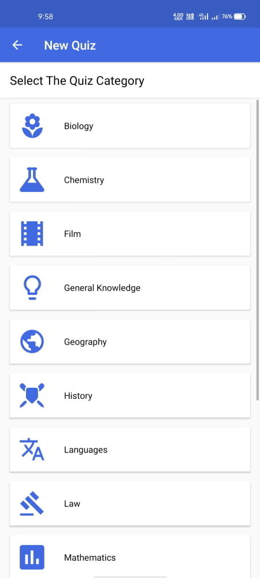The image size is (260, 578).
Task: Open the Film quiz category
Action: pos(130,234)
